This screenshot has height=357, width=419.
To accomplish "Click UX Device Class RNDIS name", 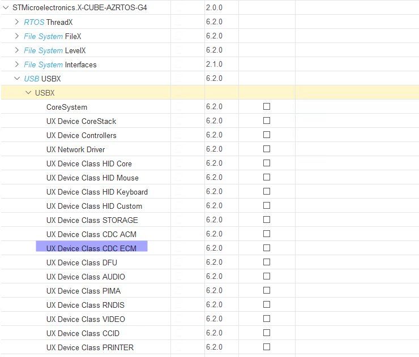I will (85, 305).
